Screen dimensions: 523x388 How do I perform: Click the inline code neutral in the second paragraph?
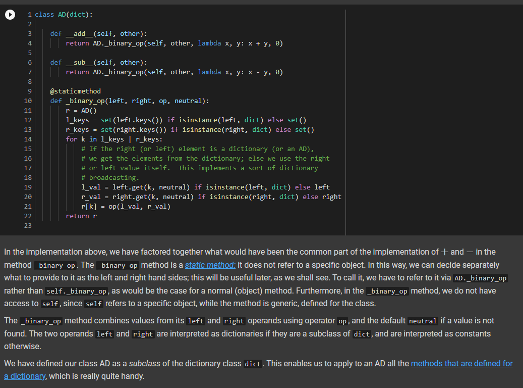[422, 320]
